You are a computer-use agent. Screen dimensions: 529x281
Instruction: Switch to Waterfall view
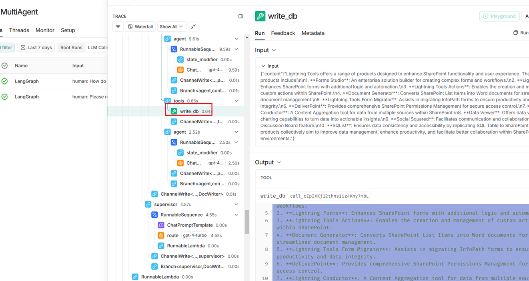coord(140,27)
